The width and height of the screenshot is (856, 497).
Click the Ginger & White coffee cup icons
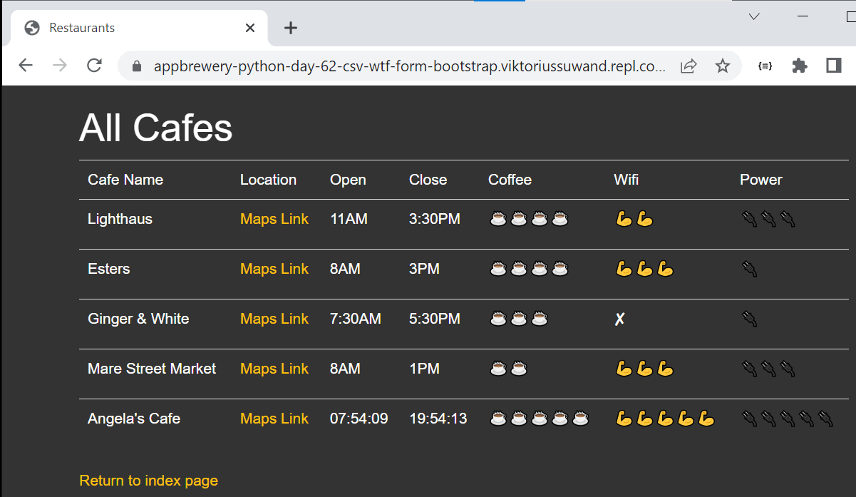[x=519, y=319]
